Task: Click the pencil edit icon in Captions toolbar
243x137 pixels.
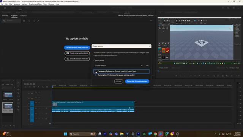Action: coord(38,21)
